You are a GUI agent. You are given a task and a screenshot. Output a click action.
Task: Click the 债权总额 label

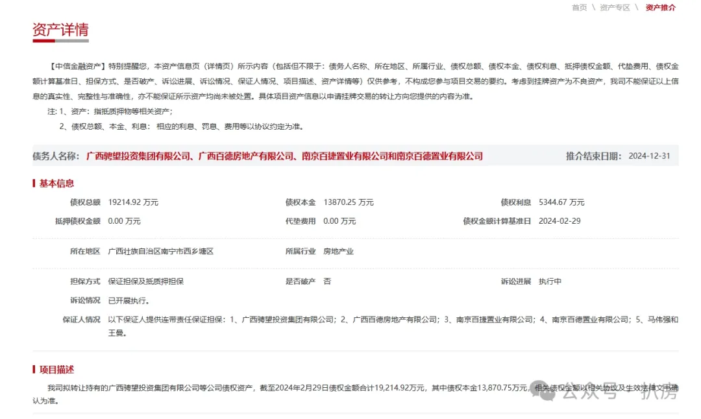(x=85, y=202)
